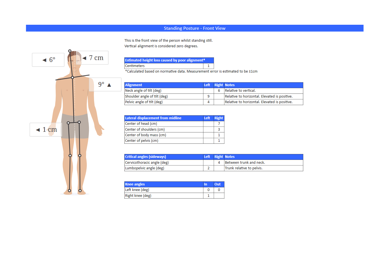Viewport: 389px width, 273px height.
Task: Click the 'Trunk relative to pelvis.' note
Action: click(x=264, y=168)
